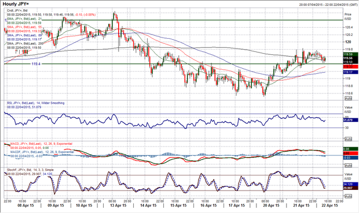Toggle Auto scaling on the MACD panel
This screenshot has height=213, width=359.
pos(348,165)
